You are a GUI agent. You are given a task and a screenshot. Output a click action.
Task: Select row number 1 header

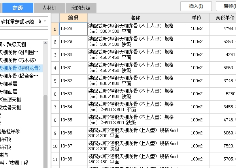55,29
